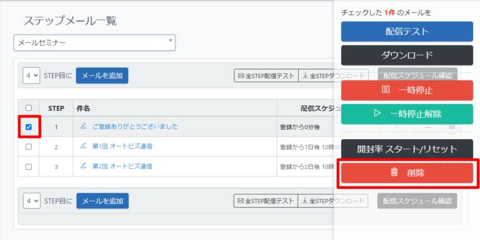
Task: Click the red 削除 button
Action: 407,173
